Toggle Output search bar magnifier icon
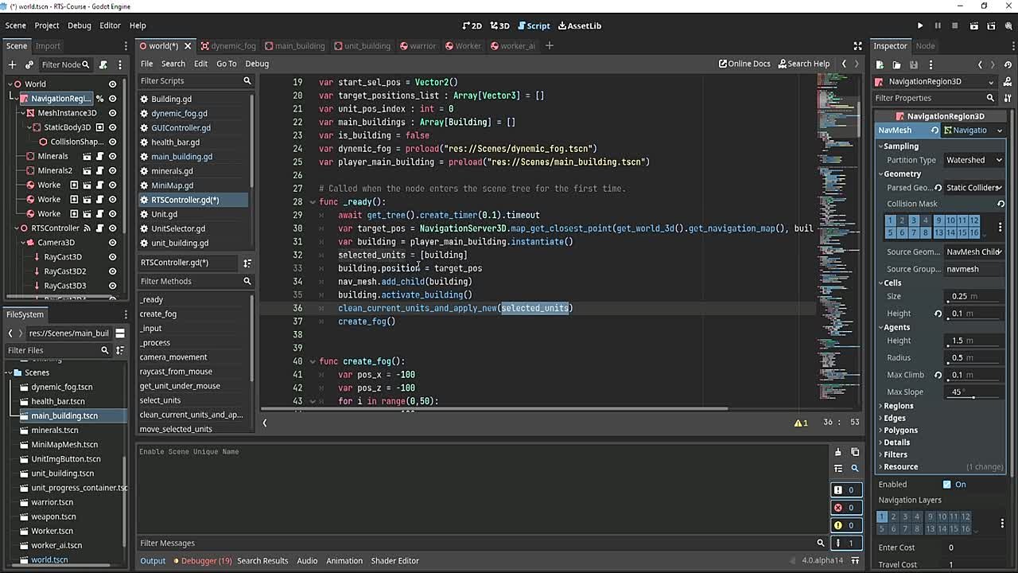 click(x=855, y=469)
